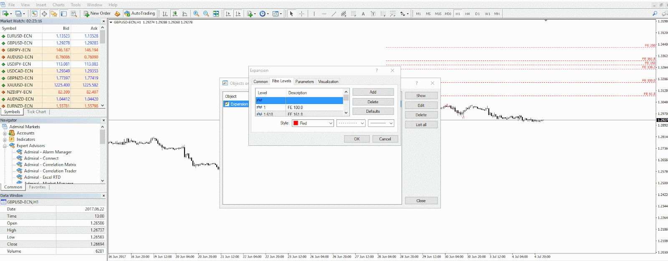
Task: Toggle chart auto scroll icon
Action: (228, 14)
